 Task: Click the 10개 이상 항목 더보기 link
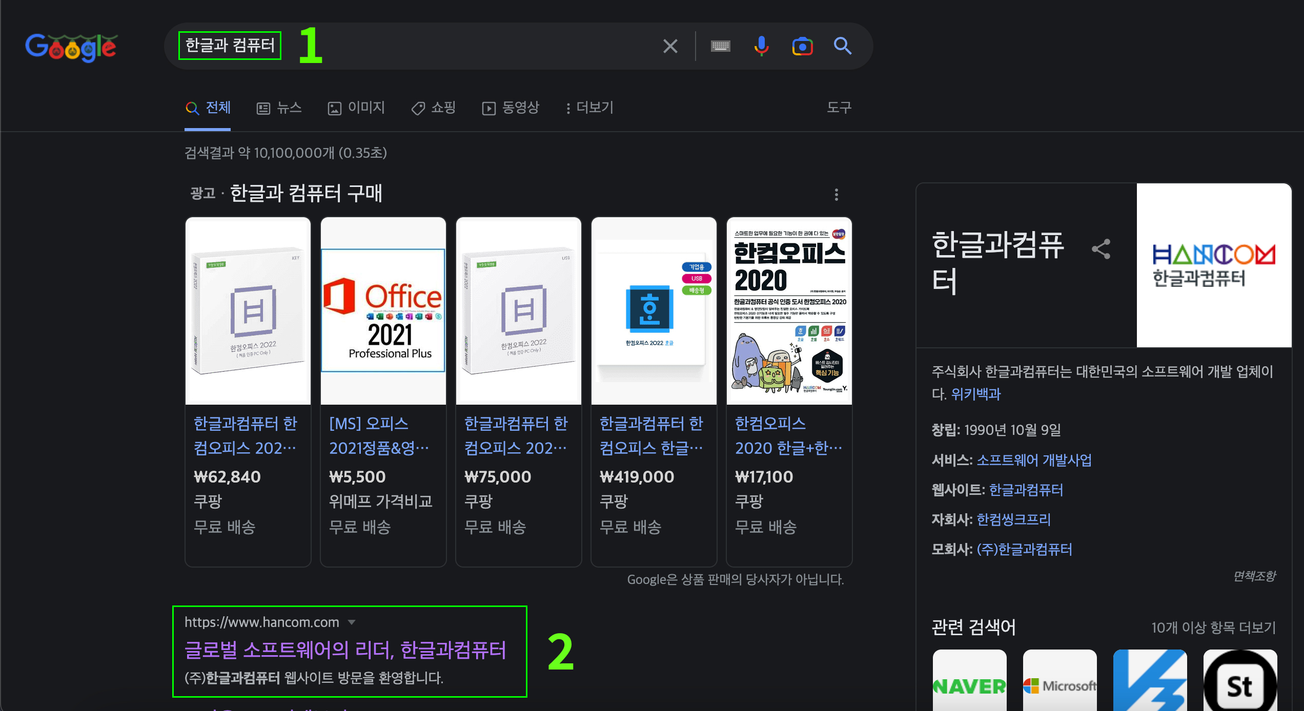point(1213,628)
